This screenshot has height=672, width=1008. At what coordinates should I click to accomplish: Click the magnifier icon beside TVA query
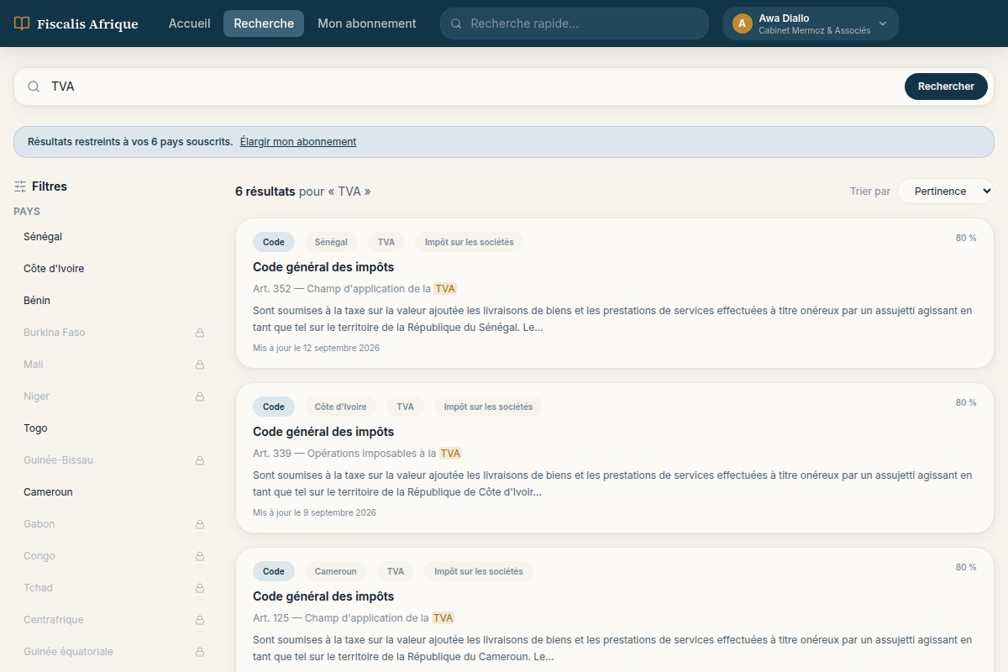coord(34,87)
